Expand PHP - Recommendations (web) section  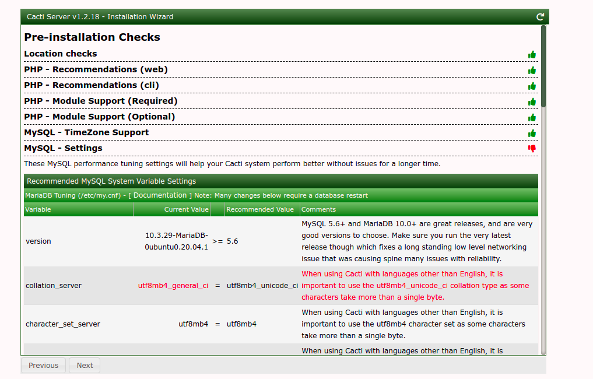(96, 69)
